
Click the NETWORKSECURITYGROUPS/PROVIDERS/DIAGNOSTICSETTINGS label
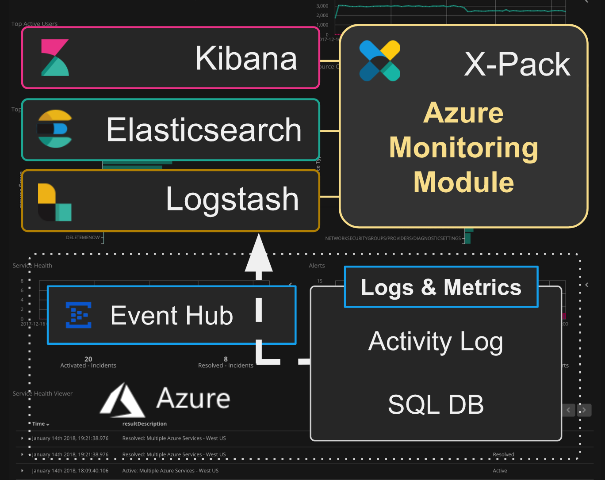point(393,239)
